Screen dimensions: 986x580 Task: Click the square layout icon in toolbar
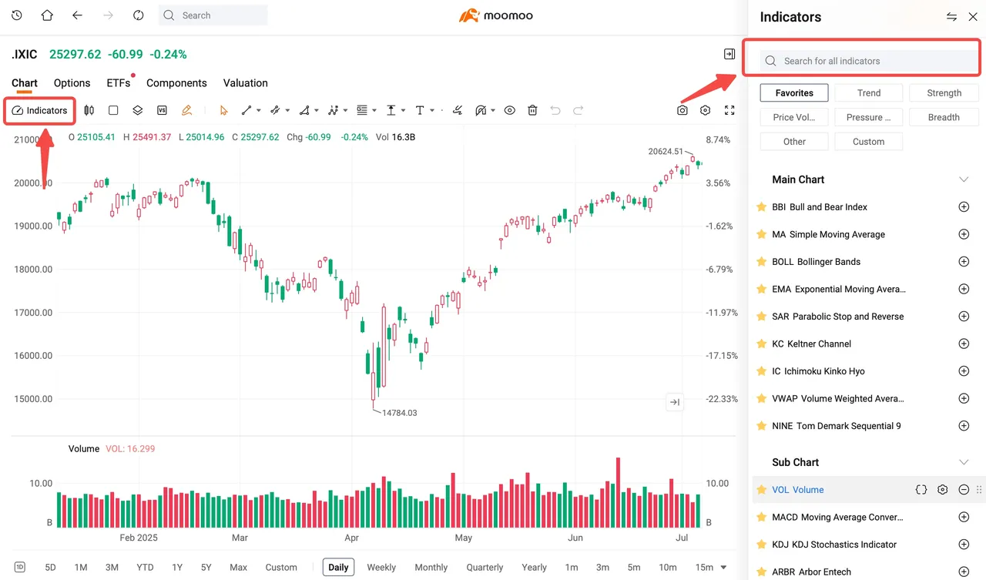[x=113, y=110]
